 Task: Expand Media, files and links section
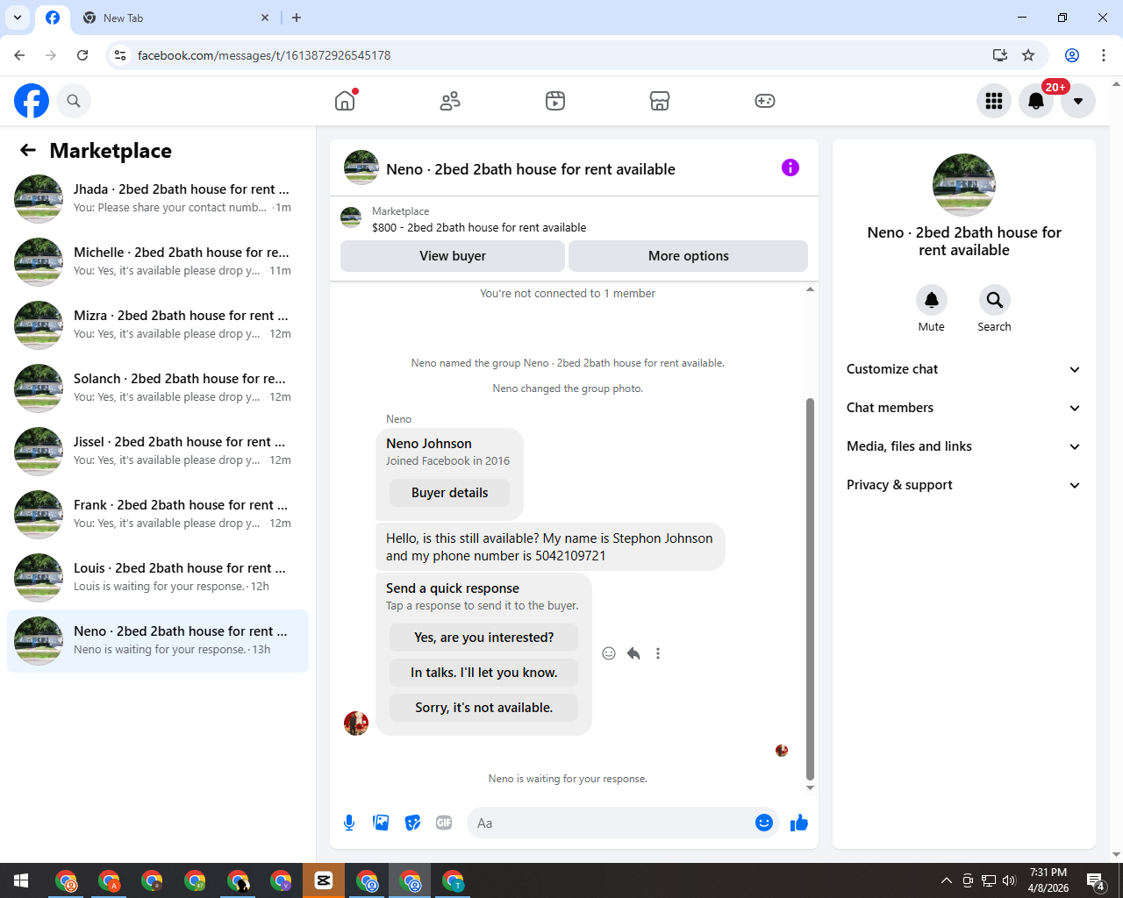point(963,446)
